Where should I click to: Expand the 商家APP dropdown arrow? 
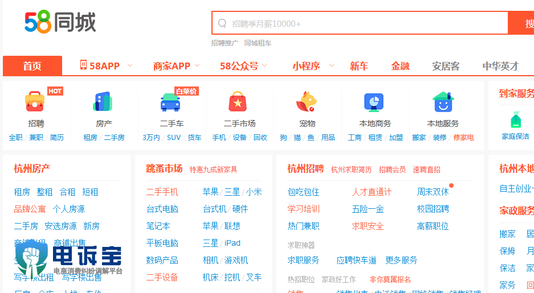click(197, 65)
